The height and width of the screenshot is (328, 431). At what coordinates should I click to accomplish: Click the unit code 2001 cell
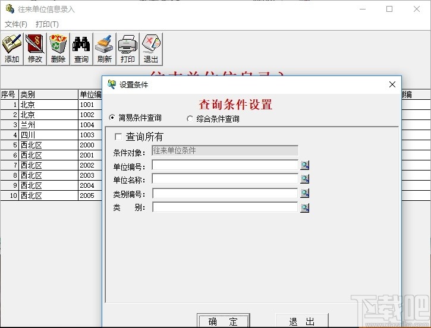(x=90, y=155)
